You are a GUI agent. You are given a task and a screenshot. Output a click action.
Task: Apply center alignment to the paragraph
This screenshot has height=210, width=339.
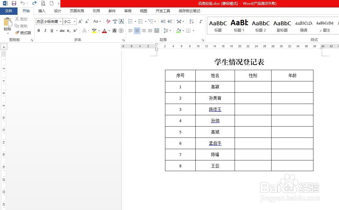coord(137,30)
